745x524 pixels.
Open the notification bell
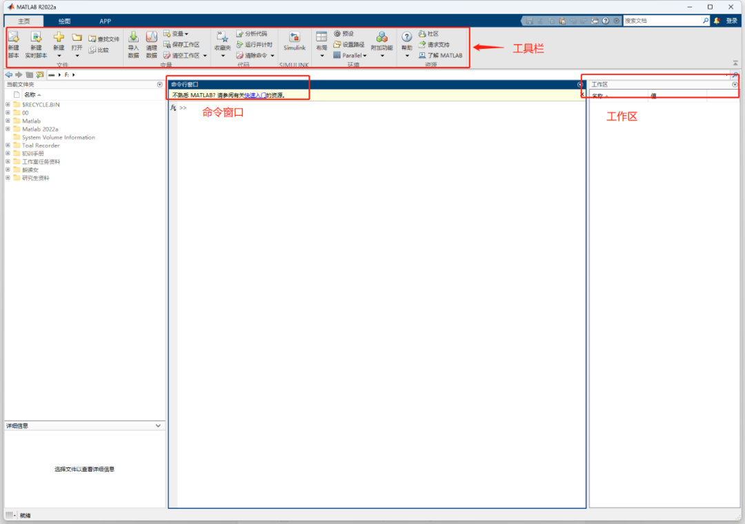click(x=717, y=21)
